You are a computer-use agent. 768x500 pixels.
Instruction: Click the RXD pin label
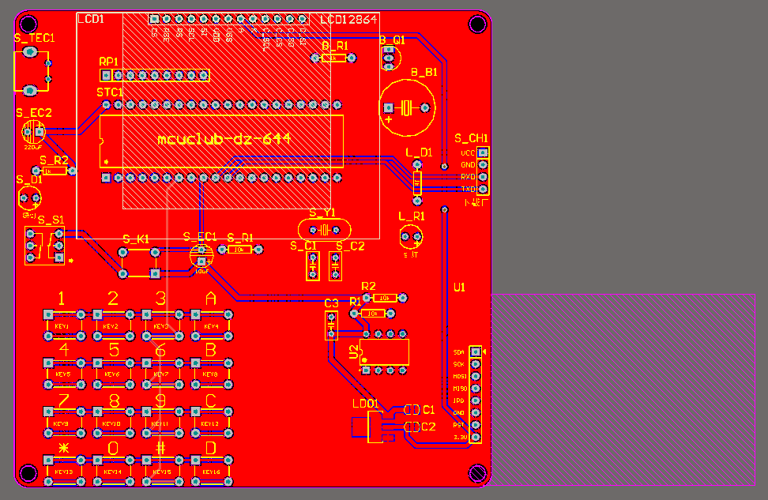point(469,177)
